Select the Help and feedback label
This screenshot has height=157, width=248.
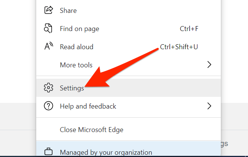(88, 106)
